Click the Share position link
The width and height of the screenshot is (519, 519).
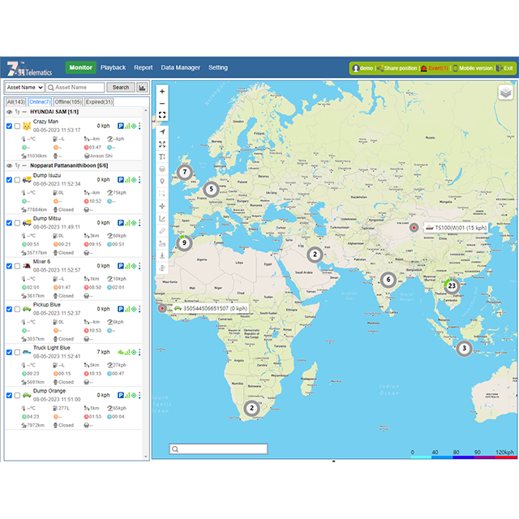(397, 68)
